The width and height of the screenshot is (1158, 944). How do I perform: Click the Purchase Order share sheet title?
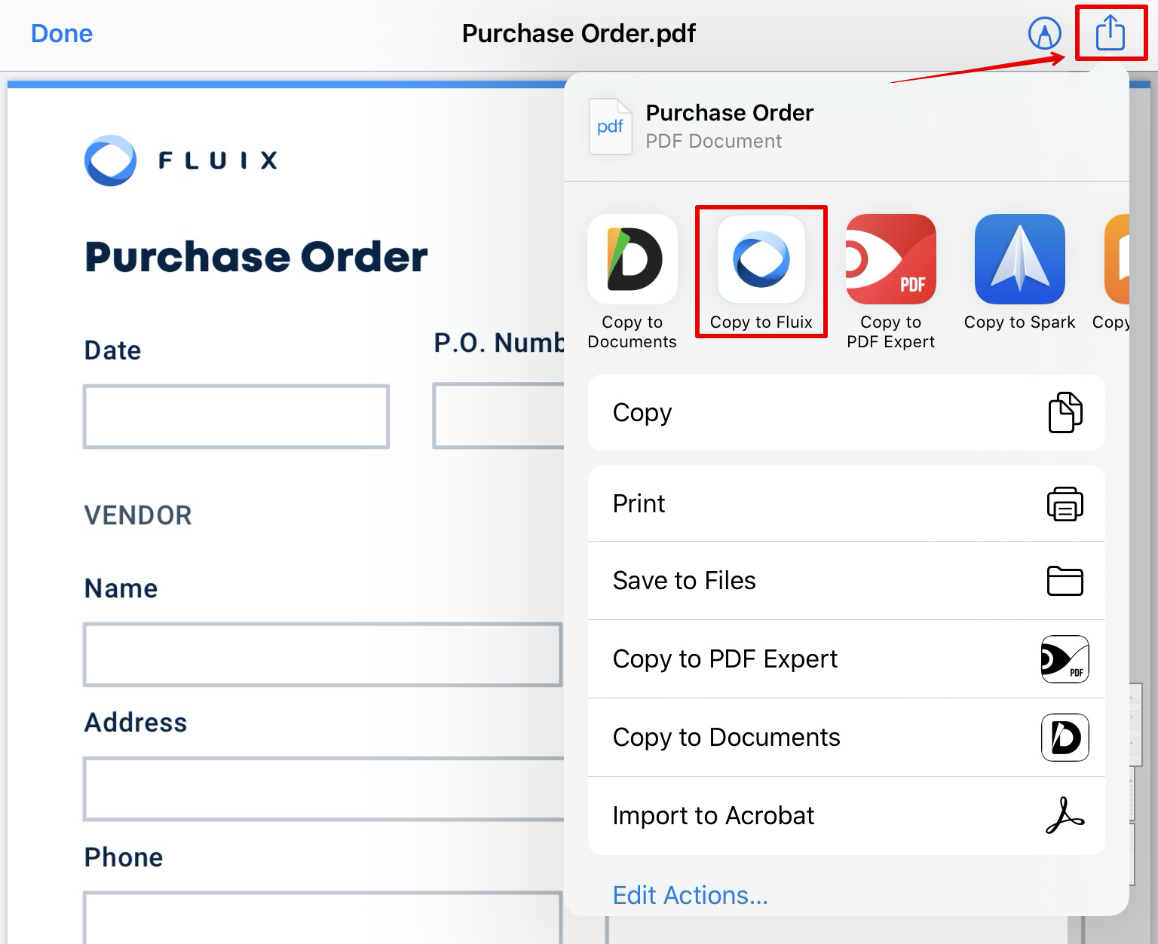730,113
